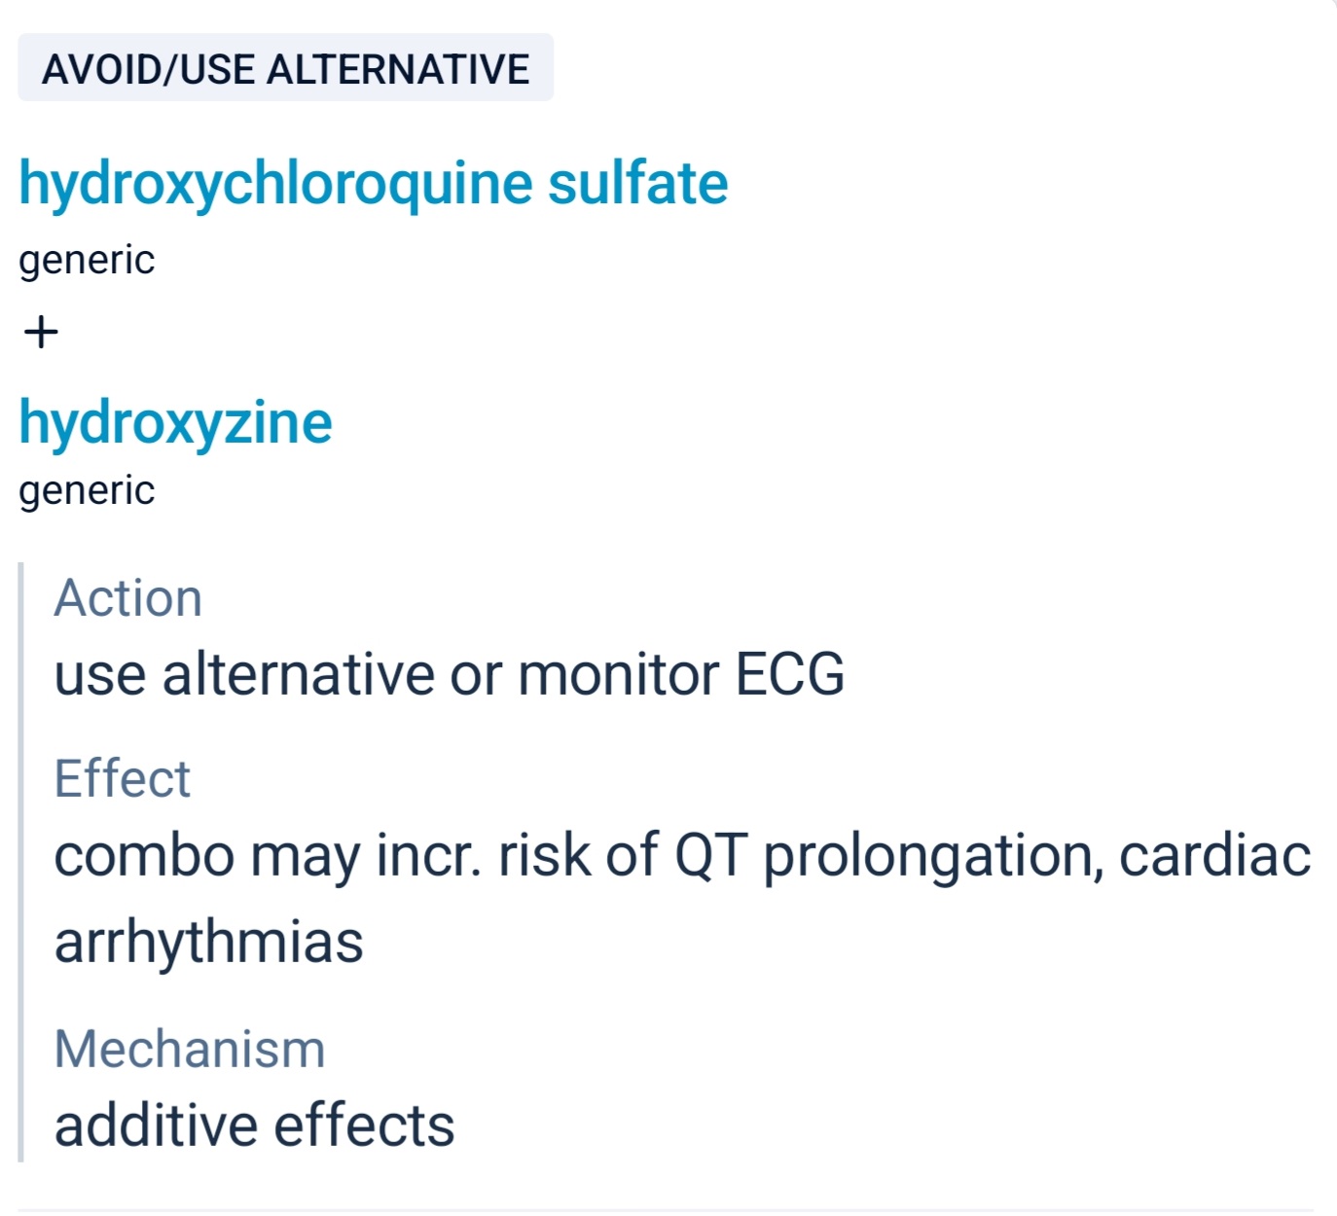Click "ECG" in the Action text

(x=790, y=675)
